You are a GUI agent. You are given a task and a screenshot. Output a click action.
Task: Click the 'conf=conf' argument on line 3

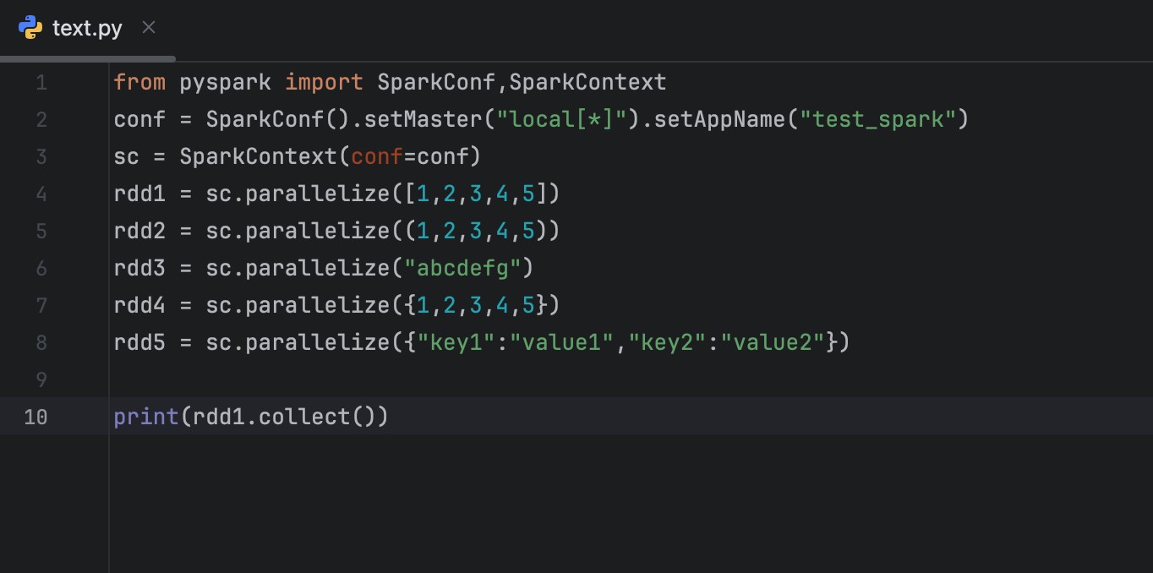pos(409,157)
